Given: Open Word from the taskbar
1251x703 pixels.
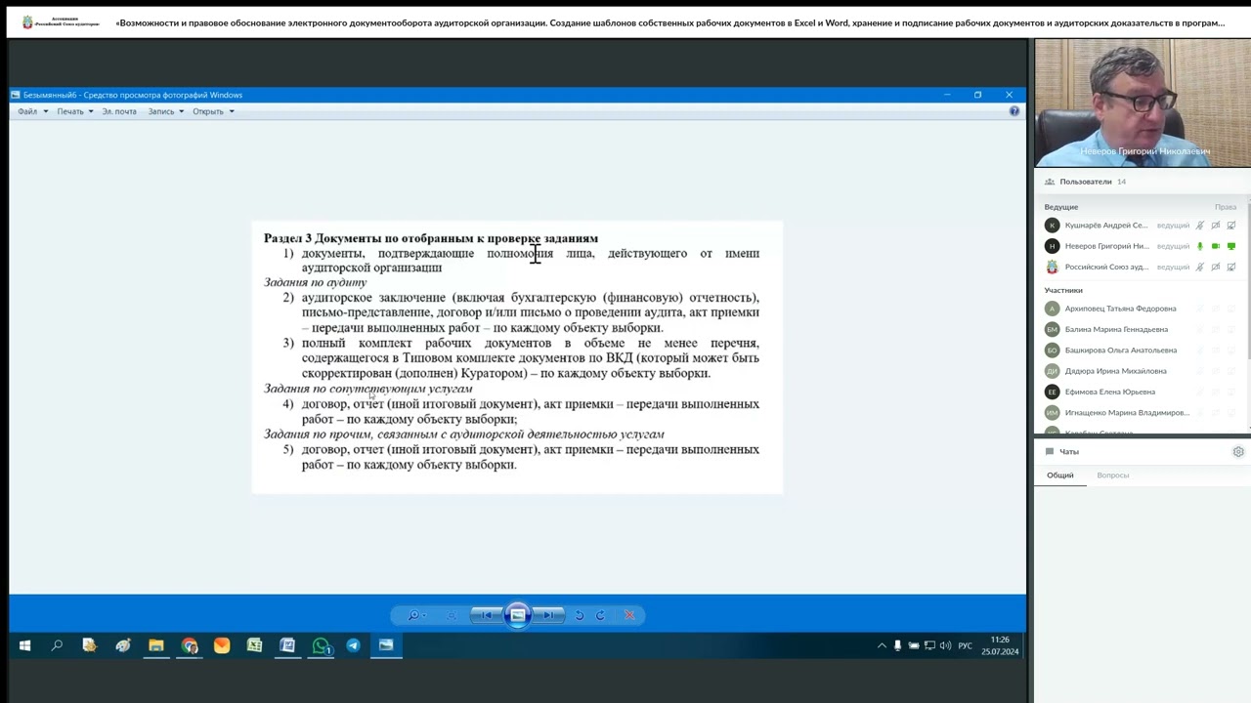Looking at the screenshot, I should [x=287, y=645].
